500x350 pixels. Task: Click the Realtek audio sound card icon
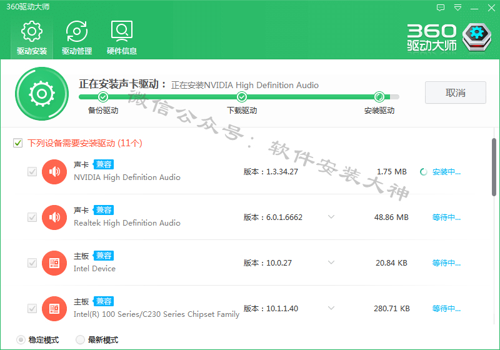(x=54, y=217)
